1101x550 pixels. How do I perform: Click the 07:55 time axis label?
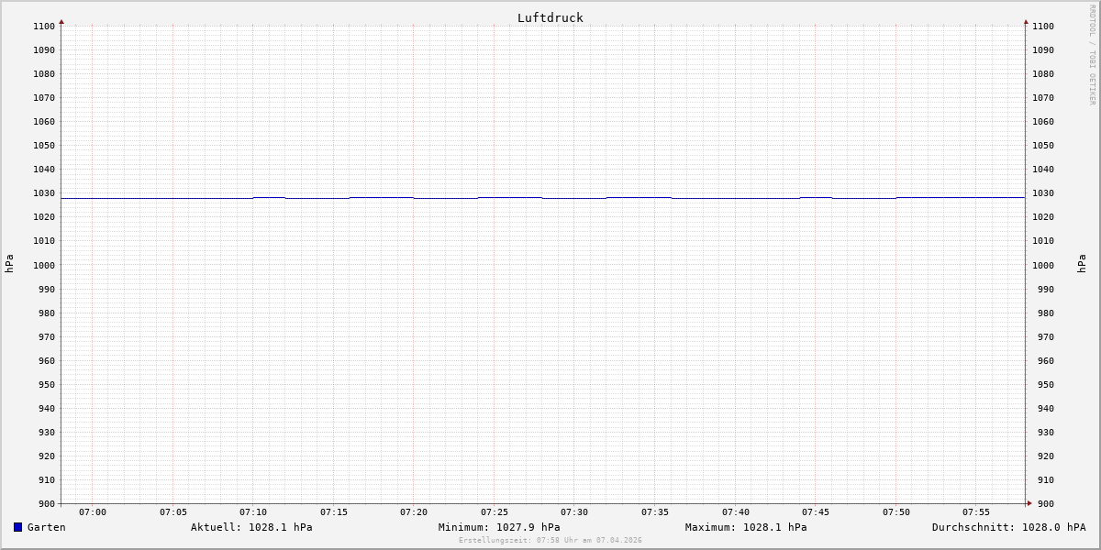[976, 512]
